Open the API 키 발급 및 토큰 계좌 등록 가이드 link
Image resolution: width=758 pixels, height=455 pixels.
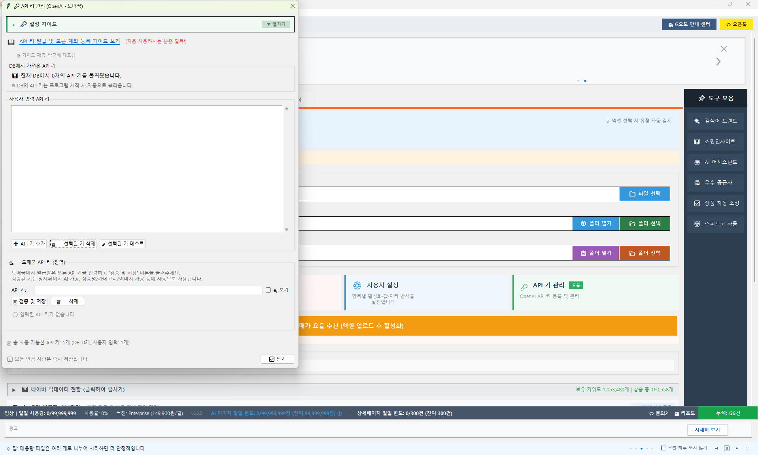point(70,41)
